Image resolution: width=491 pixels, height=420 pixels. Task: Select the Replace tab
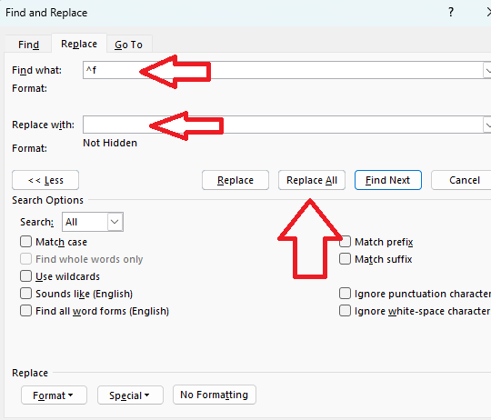79,44
